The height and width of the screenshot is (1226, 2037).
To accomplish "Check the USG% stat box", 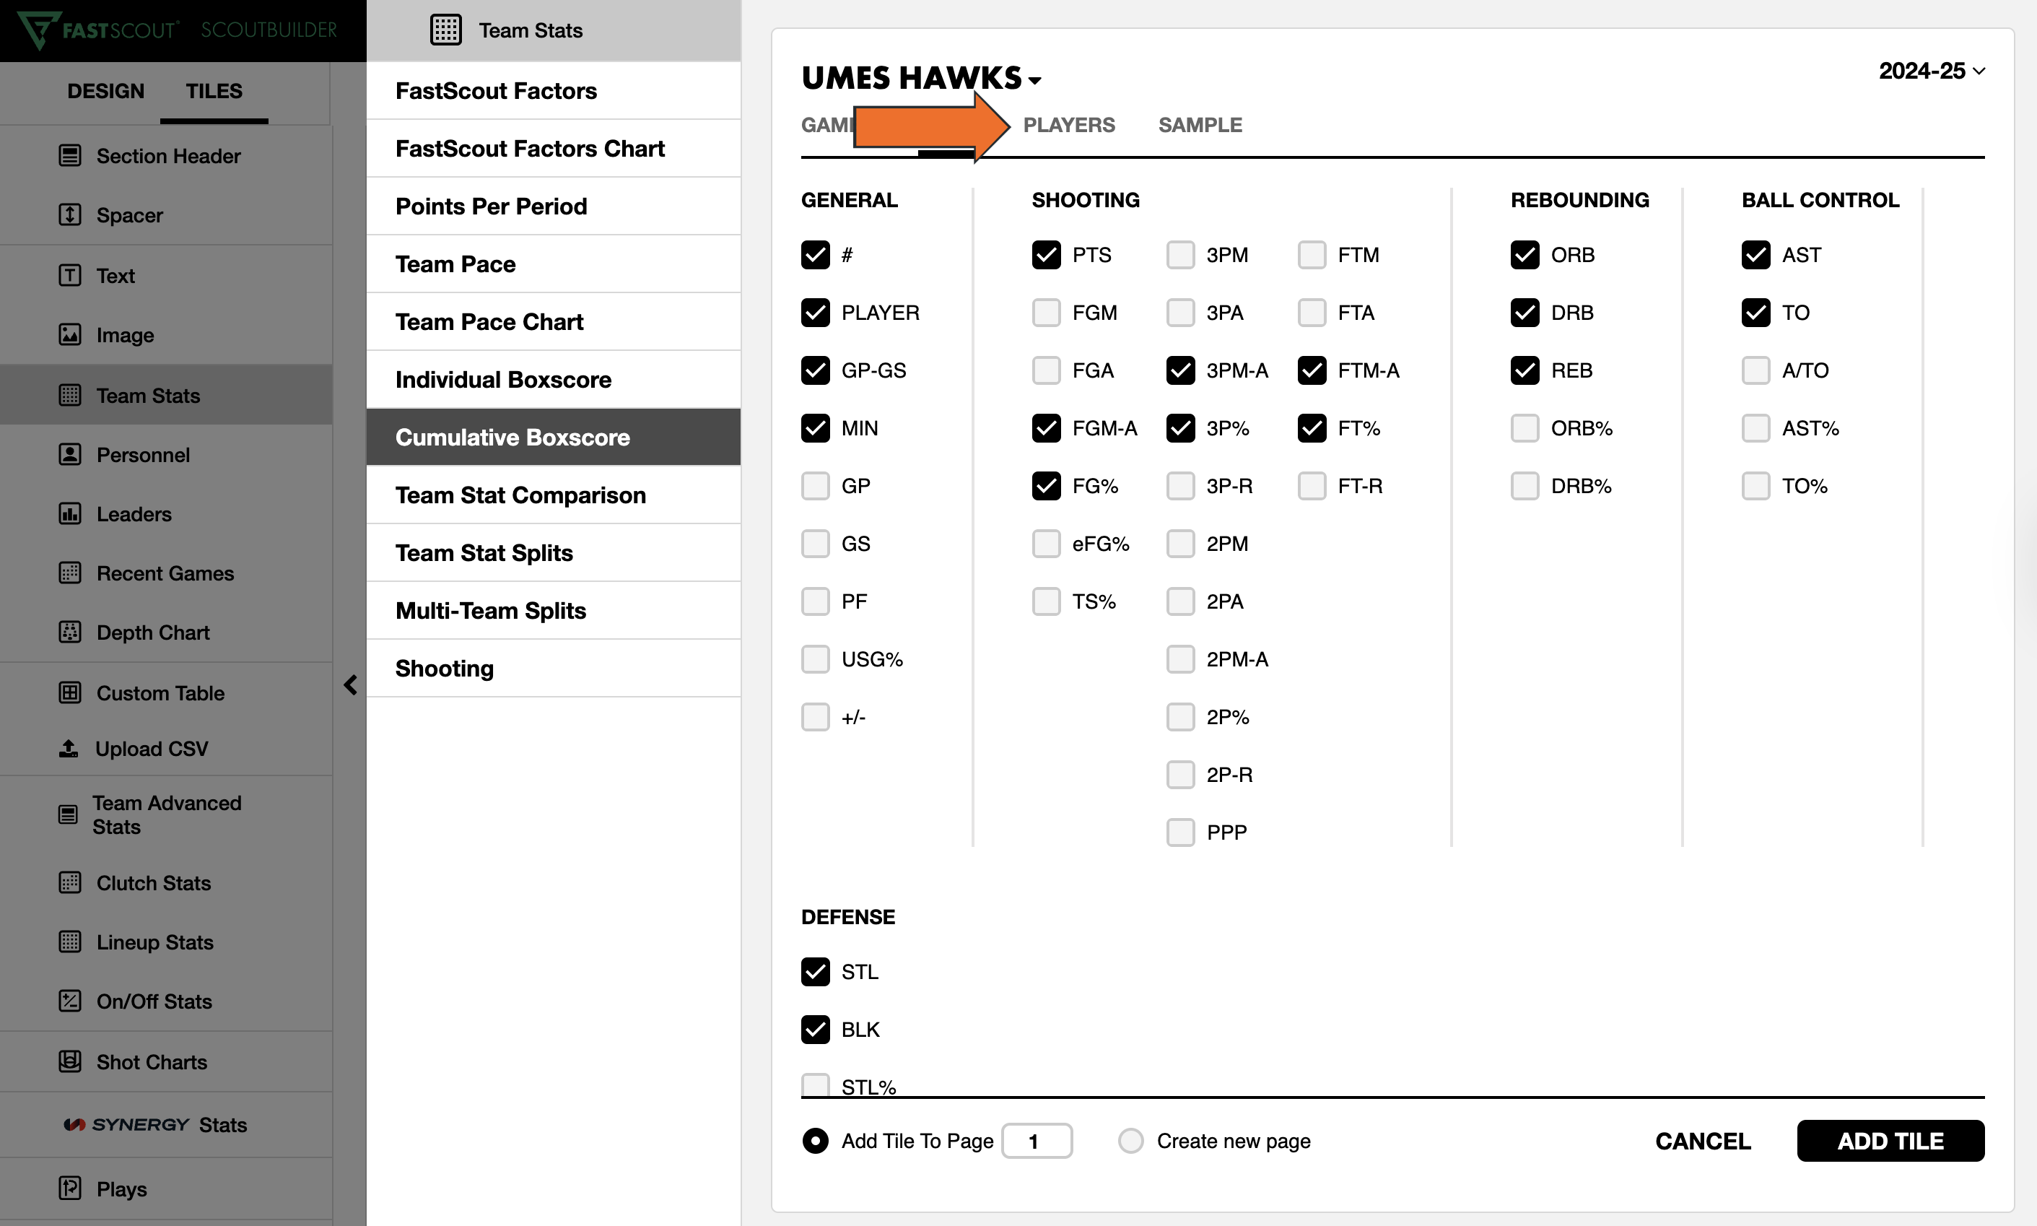I will 816,659.
